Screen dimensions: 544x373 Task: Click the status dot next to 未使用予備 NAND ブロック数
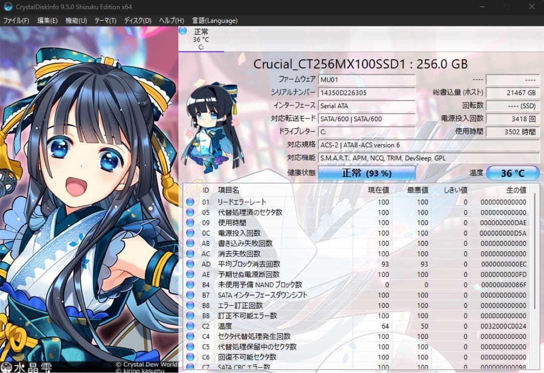[190, 285]
